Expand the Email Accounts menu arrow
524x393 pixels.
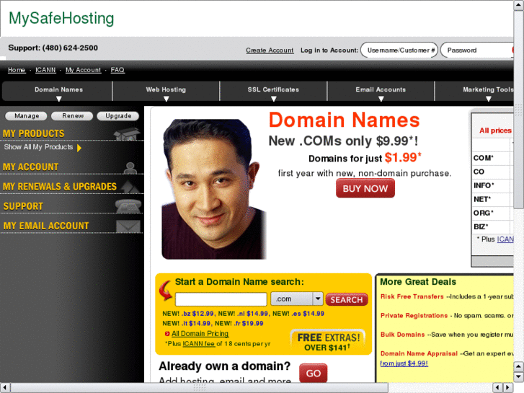click(381, 99)
